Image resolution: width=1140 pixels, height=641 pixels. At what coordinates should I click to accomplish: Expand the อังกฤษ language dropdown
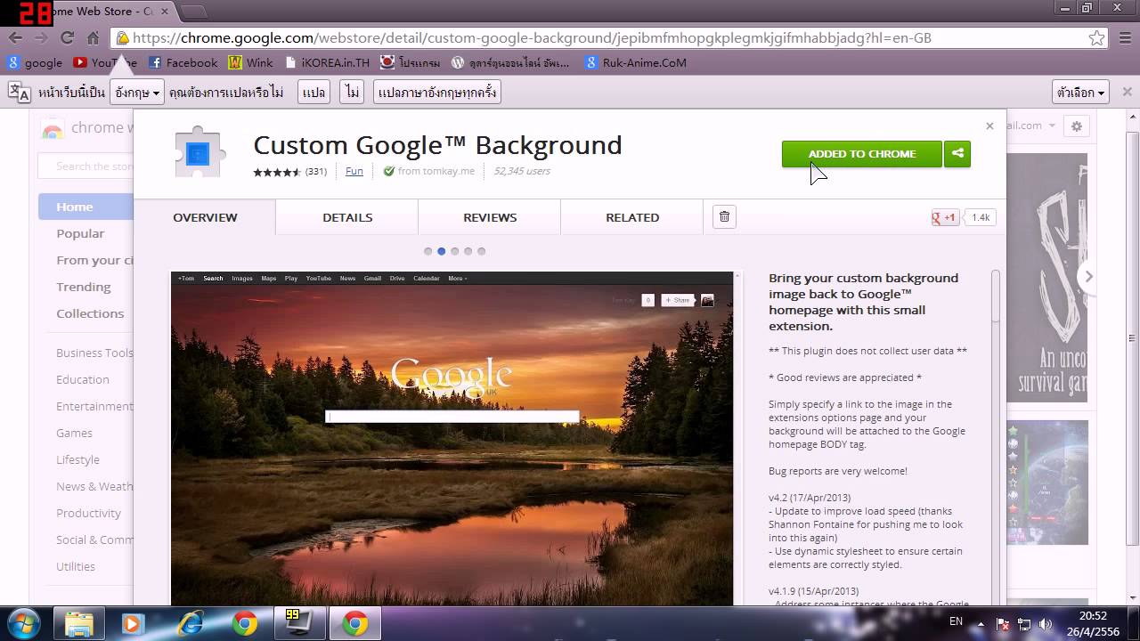pyautogui.click(x=137, y=92)
